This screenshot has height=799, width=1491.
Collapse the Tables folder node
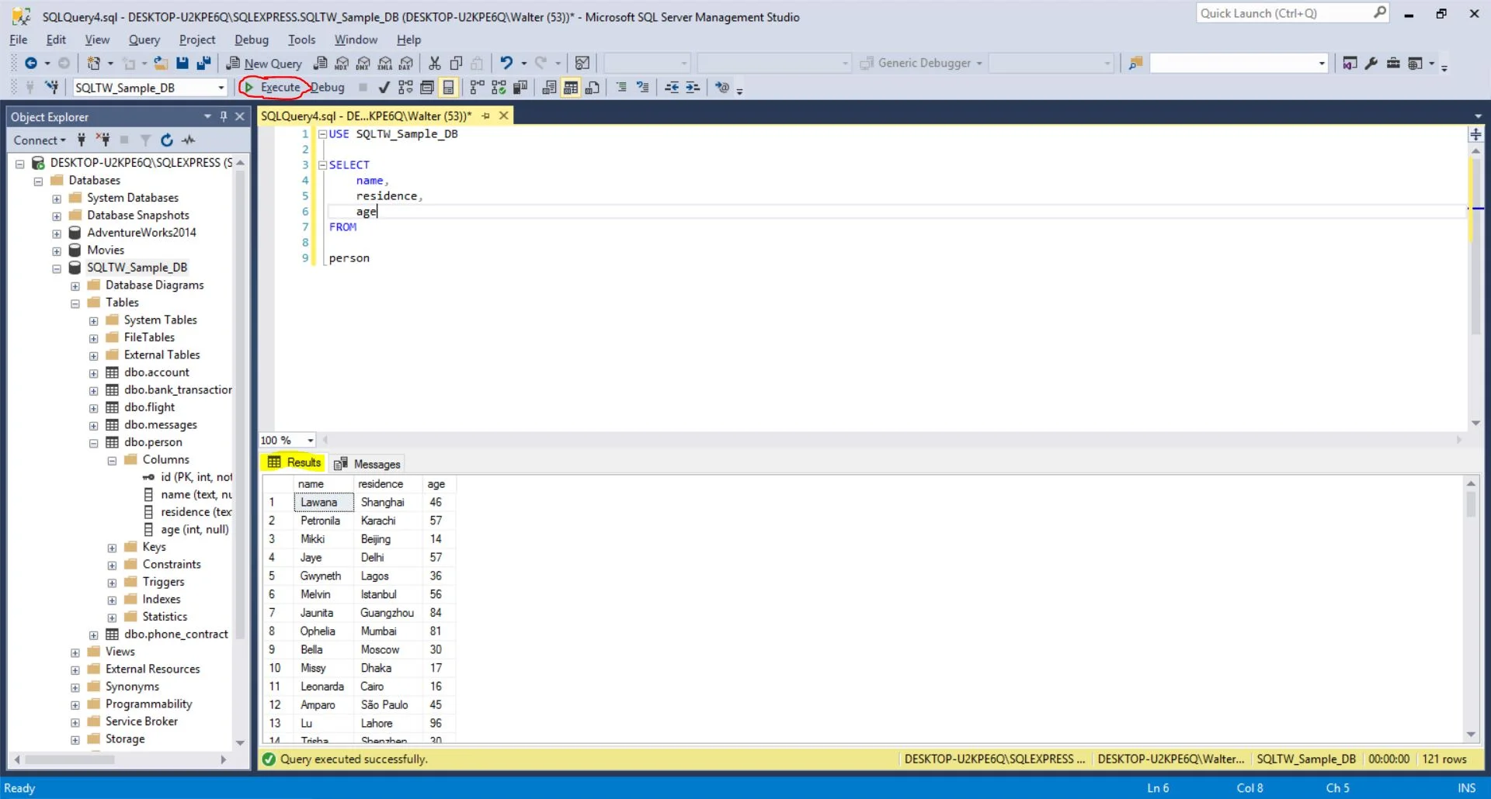pyautogui.click(x=75, y=303)
